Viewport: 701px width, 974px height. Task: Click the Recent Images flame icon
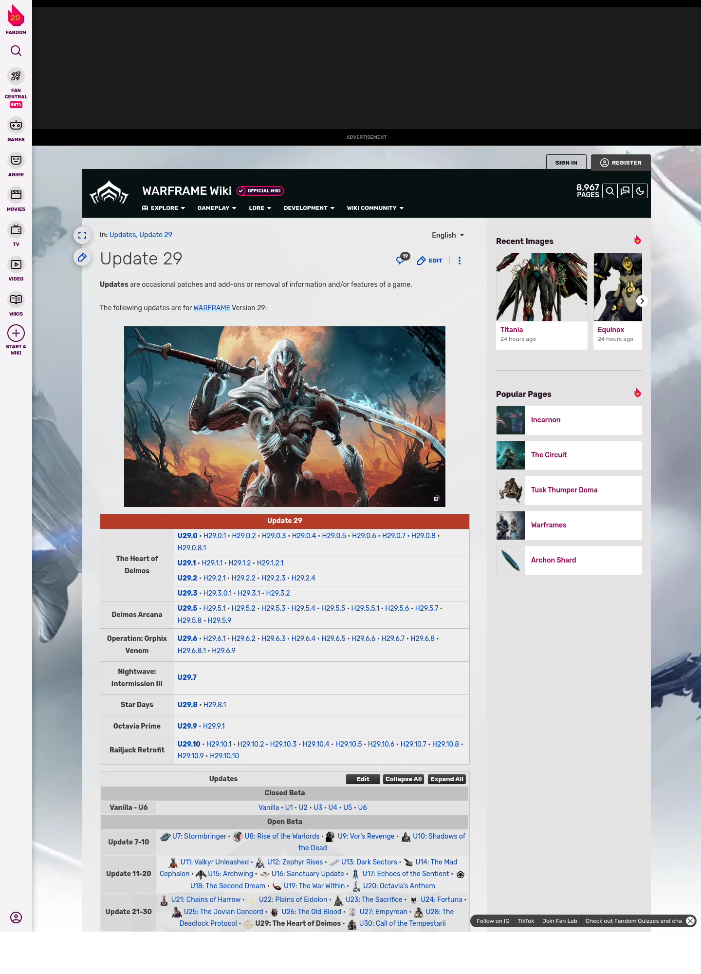coord(637,240)
